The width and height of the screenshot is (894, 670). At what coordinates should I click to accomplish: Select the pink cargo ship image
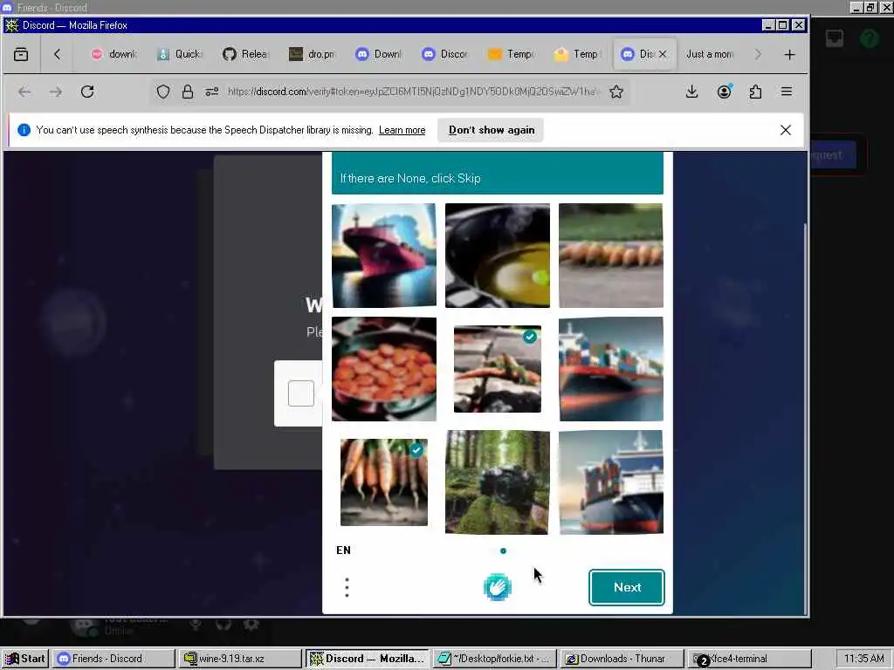384,256
